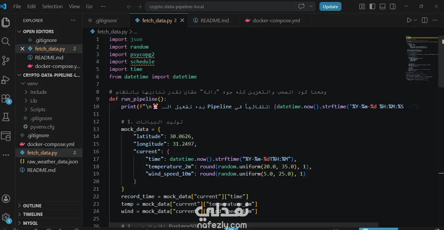The height and width of the screenshot is (230, 444).
Task: Expand the Lib folder
Action: click(49, 101)
